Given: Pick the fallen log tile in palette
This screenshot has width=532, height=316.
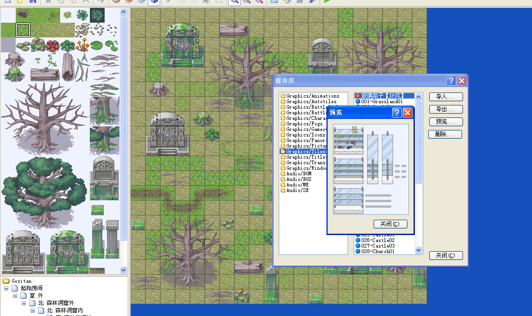Looking at the screenshot, I should point(45,74).
